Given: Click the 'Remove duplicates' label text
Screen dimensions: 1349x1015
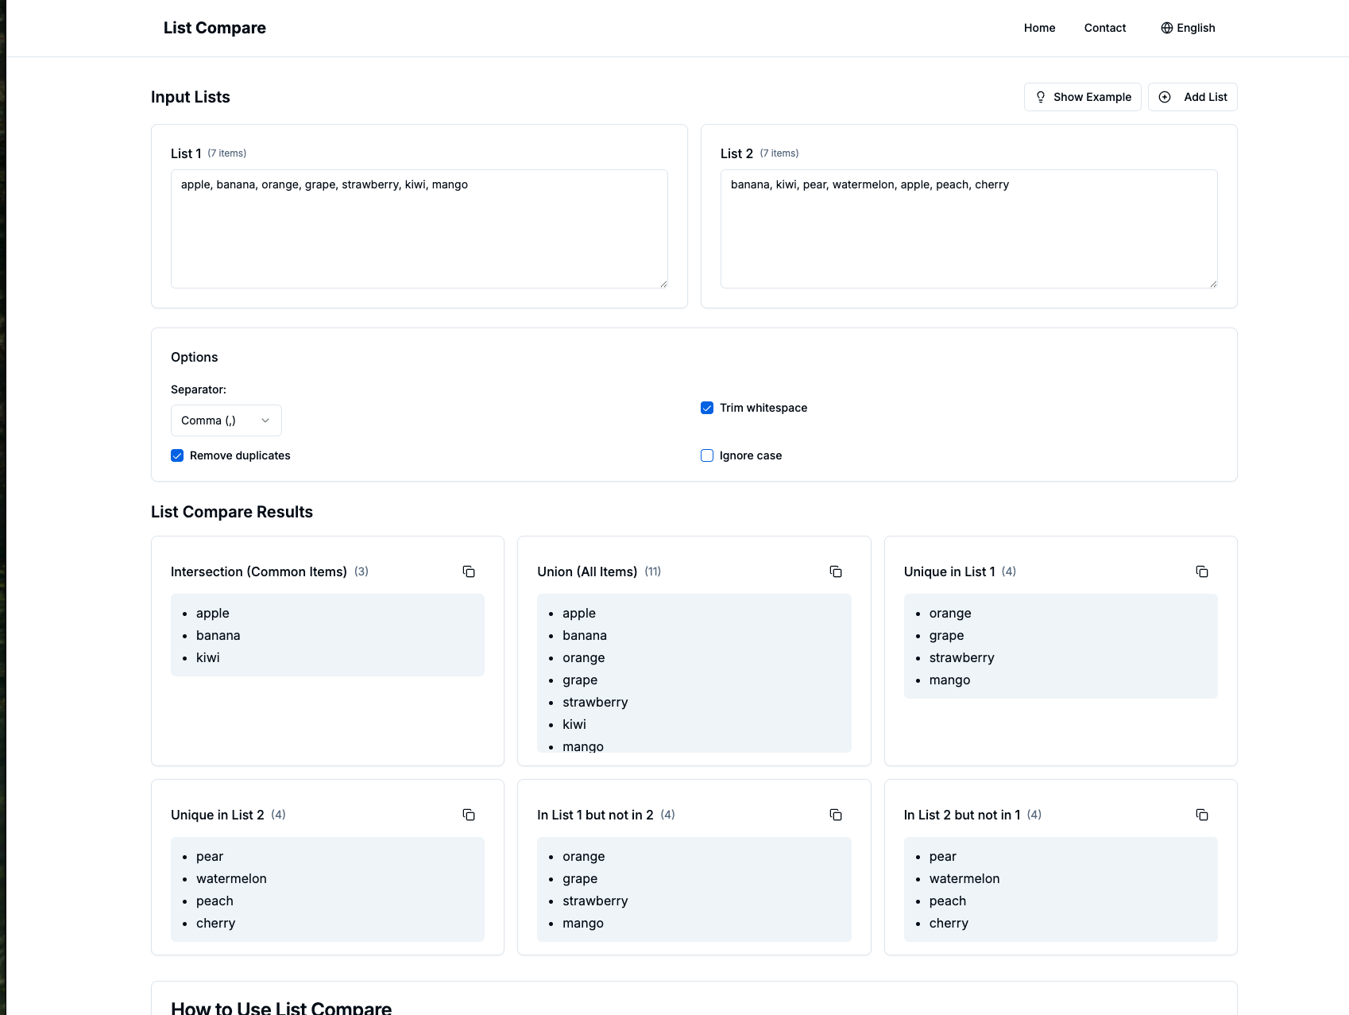Looking at the screenshot, I should pyautogui.click(x=240, y=455).
